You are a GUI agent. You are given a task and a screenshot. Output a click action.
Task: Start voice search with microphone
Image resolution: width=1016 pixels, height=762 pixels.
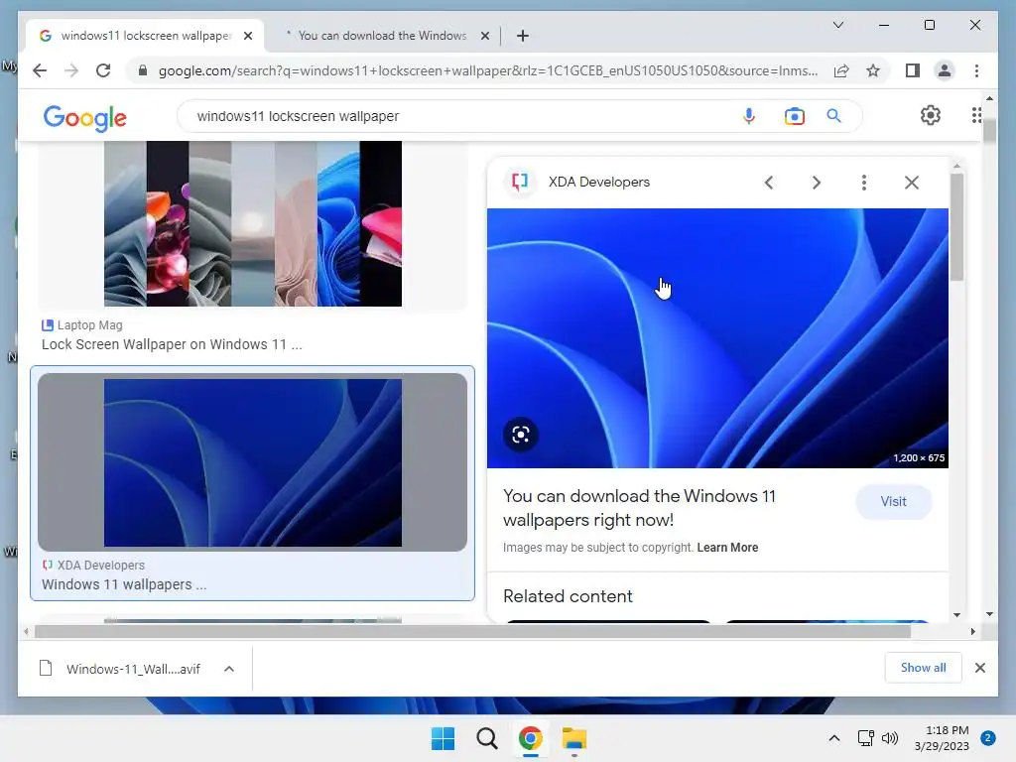(749, 116)
